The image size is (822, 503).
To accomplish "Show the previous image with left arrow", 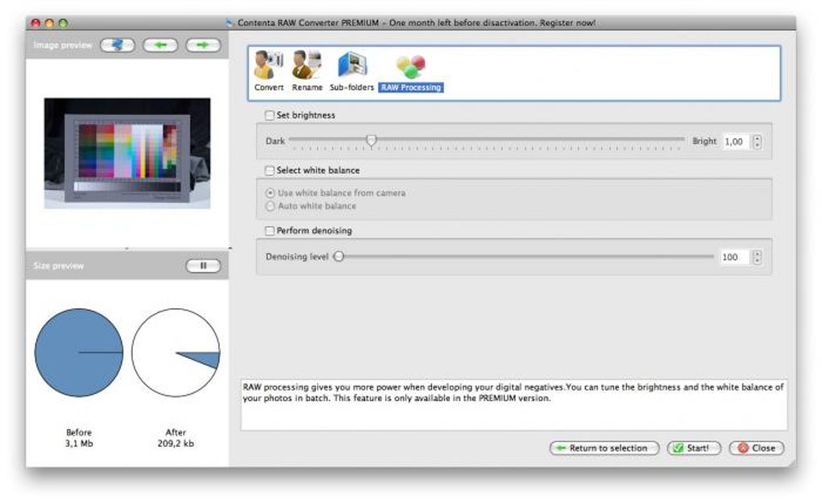I will 160,45.
